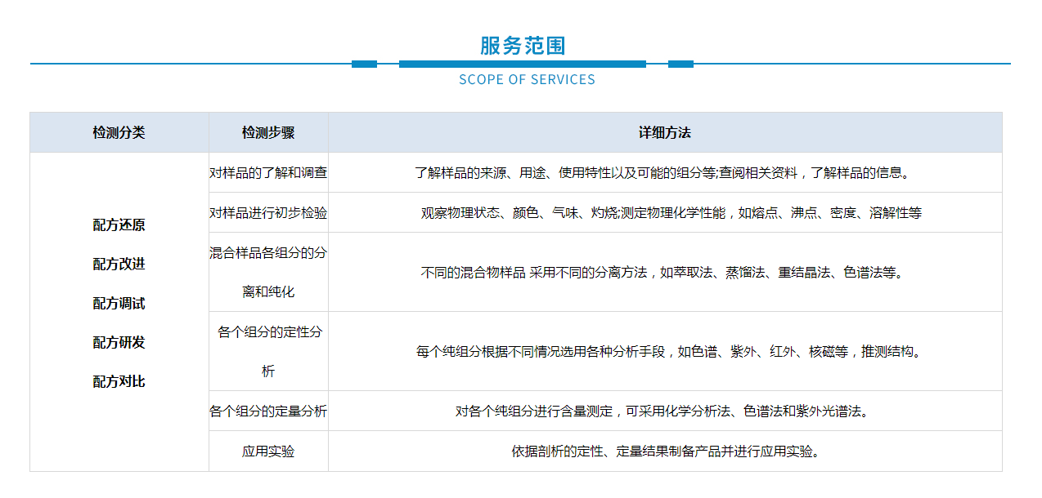Select the 混合样品各组分的分离和纯化 step cell
The width and height of the screenshot is (1042, 498).
[268, 272]
